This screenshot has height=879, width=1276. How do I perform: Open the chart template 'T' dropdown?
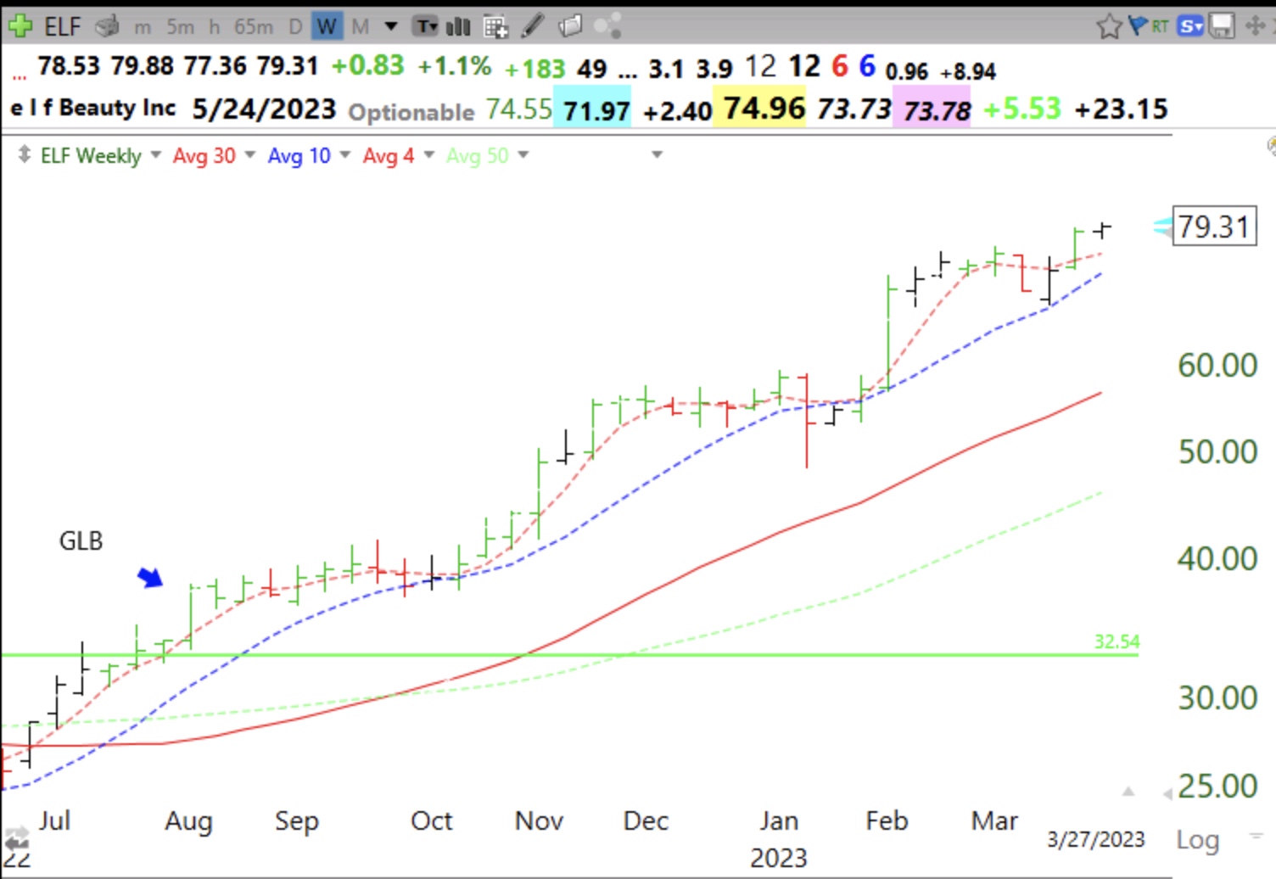(x=426, y=27)
